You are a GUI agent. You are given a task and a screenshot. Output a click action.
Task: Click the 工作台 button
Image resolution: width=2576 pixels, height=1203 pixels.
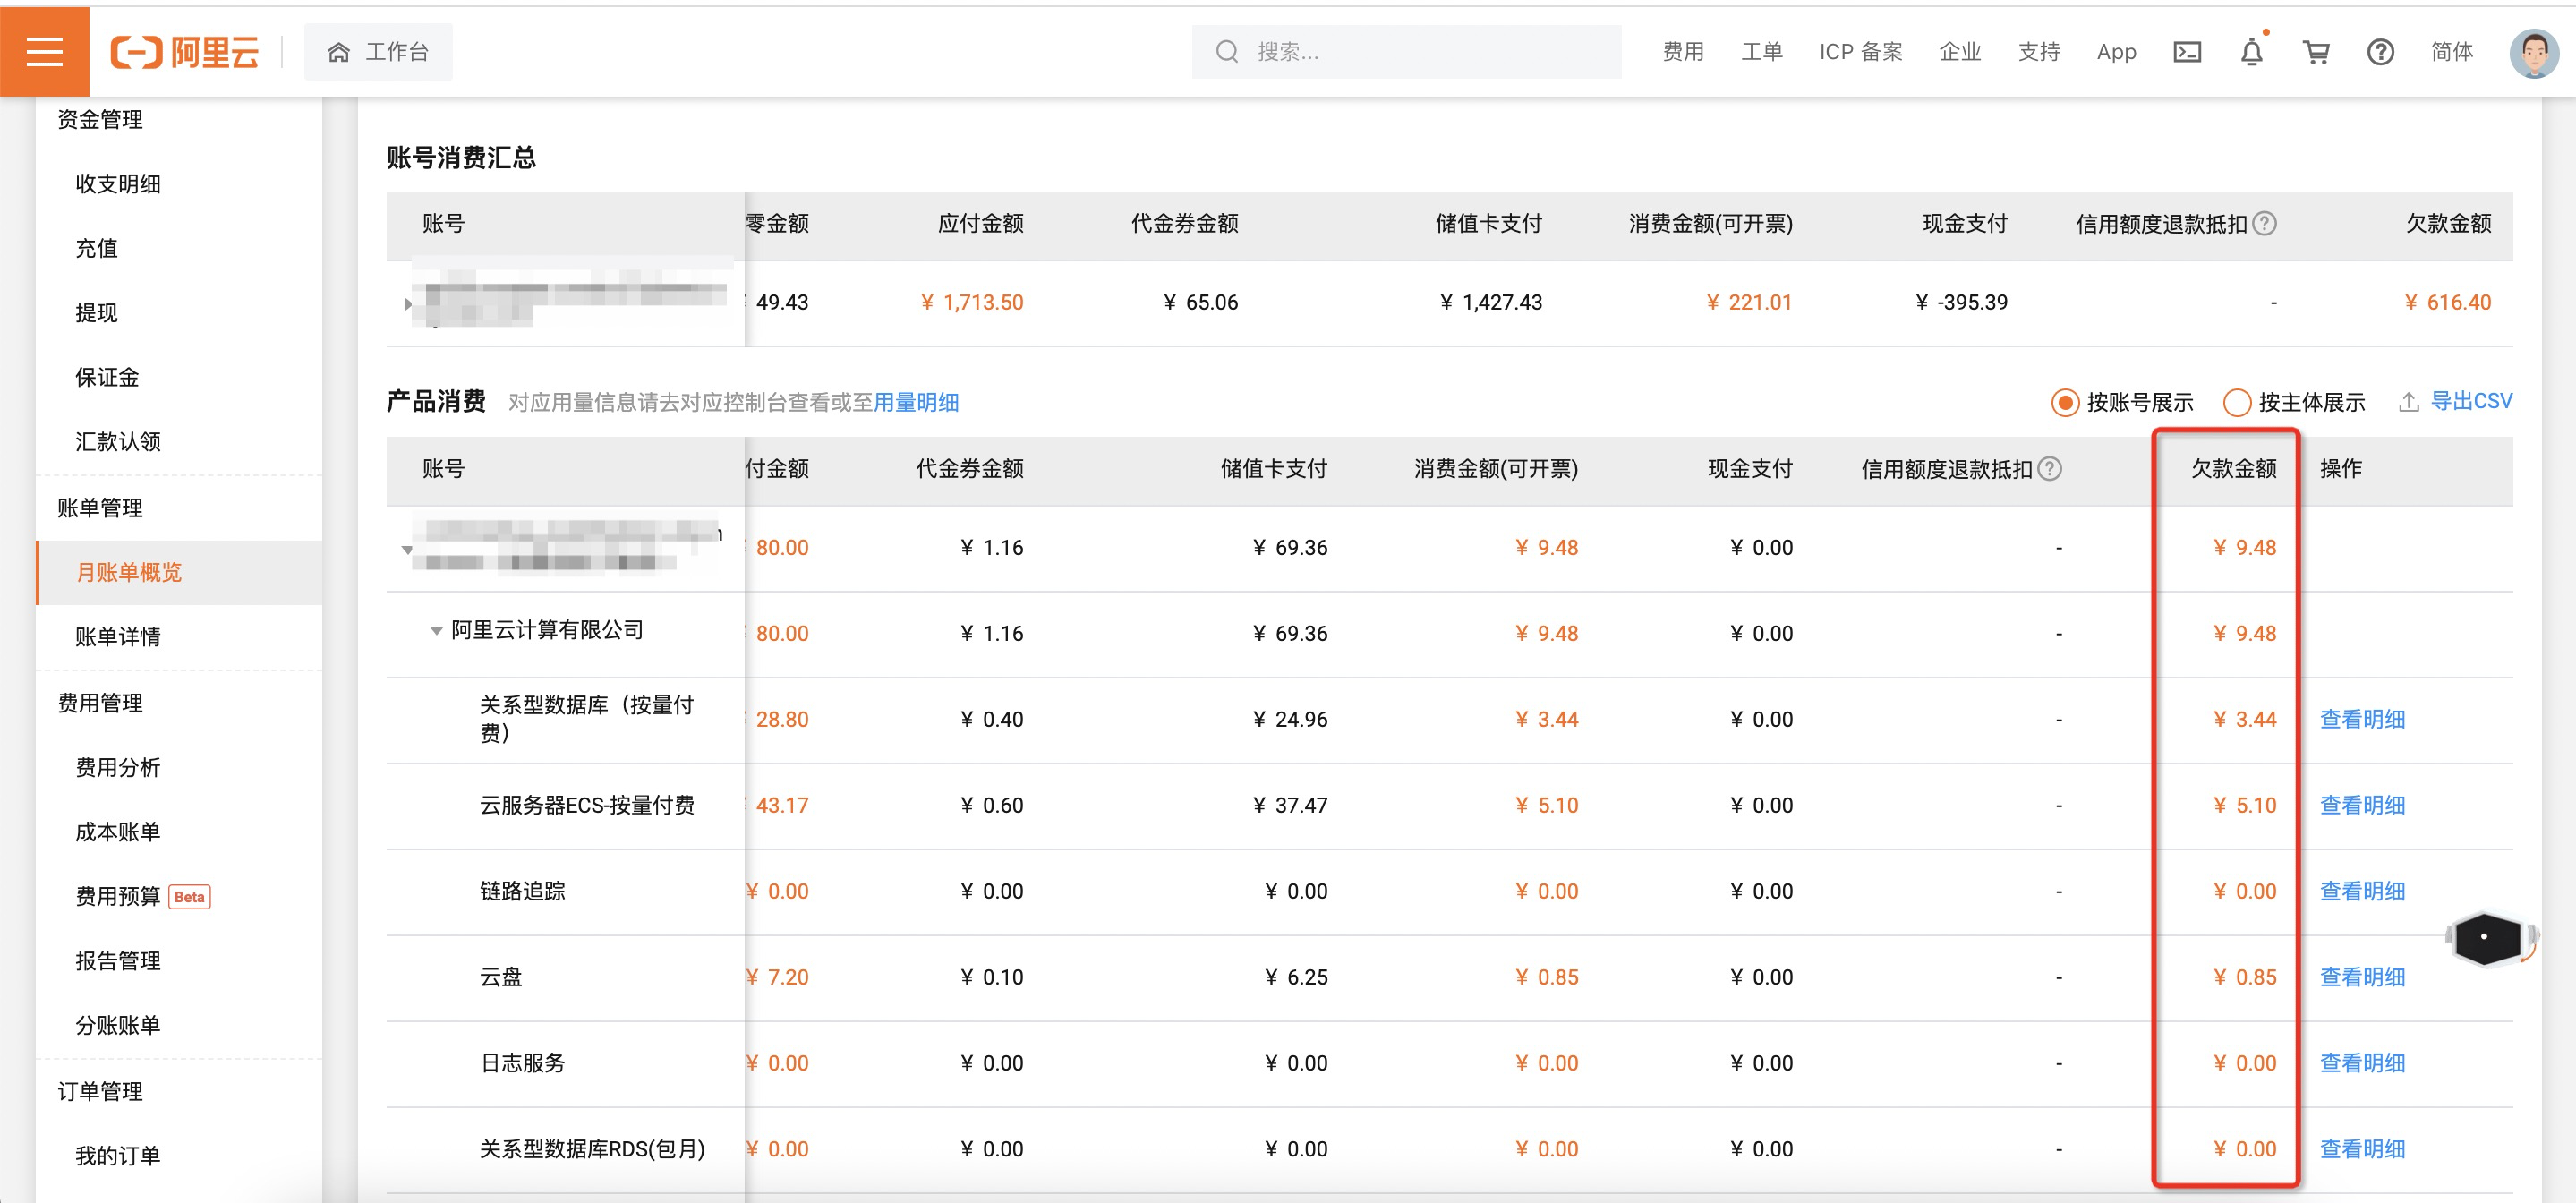click(x=378, y=52)
